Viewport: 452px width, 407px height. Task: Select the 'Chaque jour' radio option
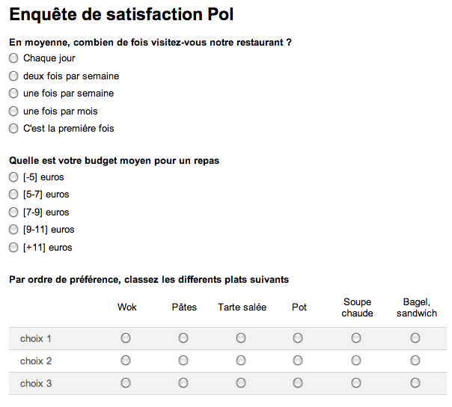coord(13,58)
